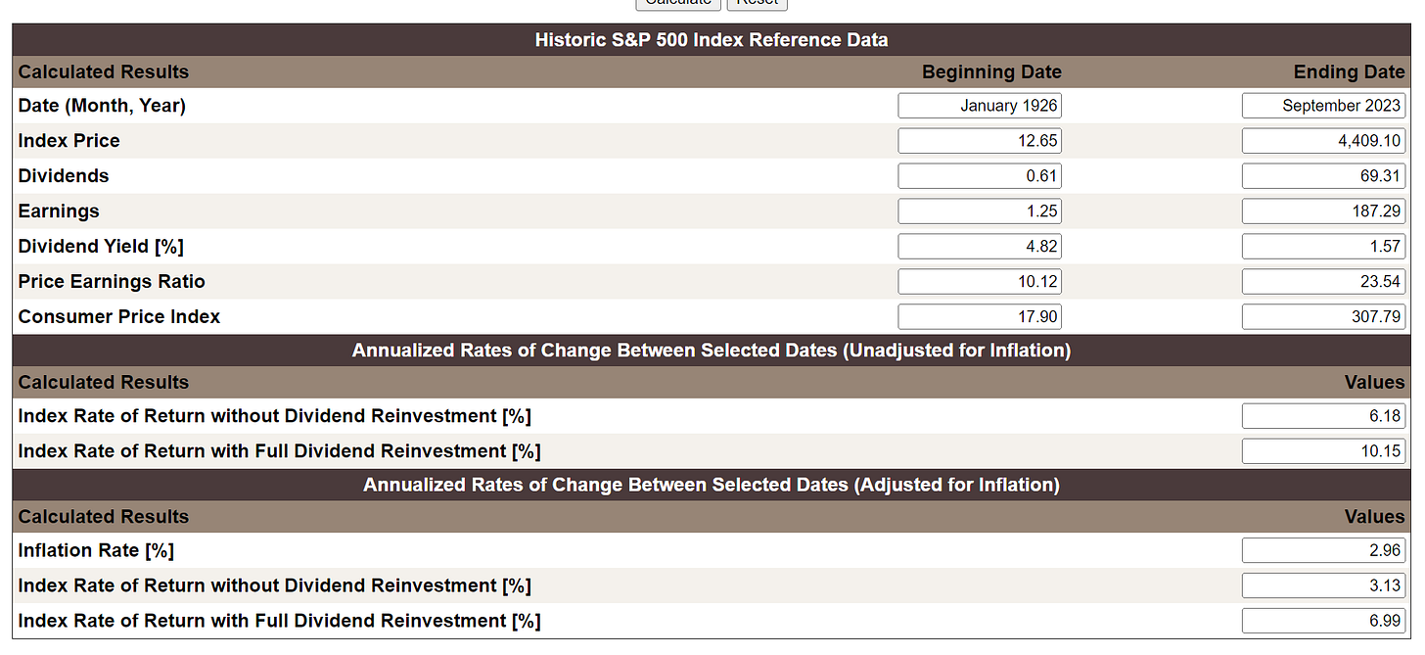Click the Ending Date field showing September 2023
This screenshot has width=1425, height=655.
click(1324, 106)
